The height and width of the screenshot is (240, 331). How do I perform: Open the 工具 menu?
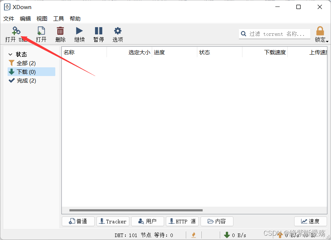point(59,18)
